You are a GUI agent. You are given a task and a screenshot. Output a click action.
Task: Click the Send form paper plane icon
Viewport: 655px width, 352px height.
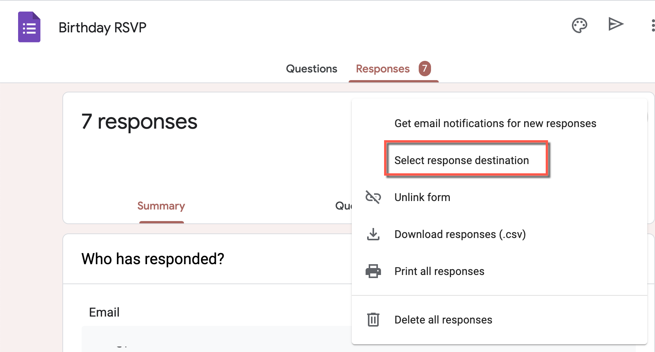click(x=616, y=24)
